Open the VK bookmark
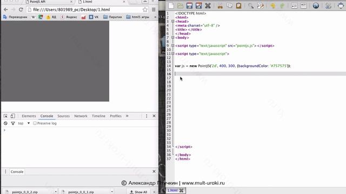The width and height of the screenshot is (346, 194). pyautogui.click(x=94, y=17)
